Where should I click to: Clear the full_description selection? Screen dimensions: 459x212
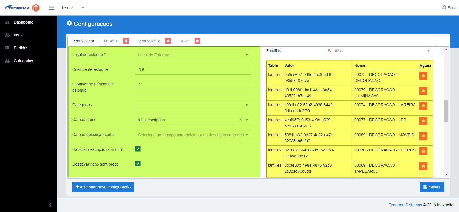[x=240, y=120]
